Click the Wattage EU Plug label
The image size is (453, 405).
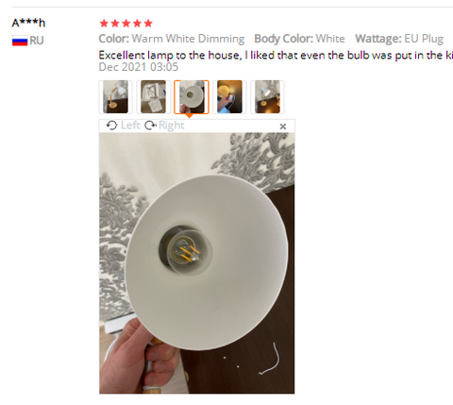pyautogui.click(x=399, y=39)
